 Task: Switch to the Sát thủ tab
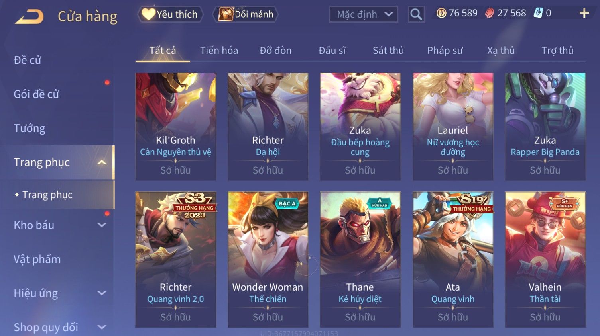(388, 51)
